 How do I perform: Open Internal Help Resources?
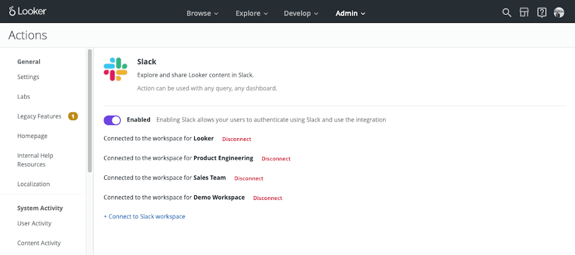coord(35,160)
